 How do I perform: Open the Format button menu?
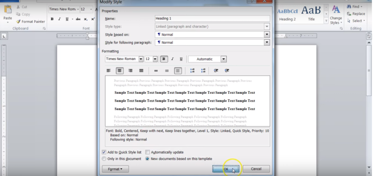115,169
